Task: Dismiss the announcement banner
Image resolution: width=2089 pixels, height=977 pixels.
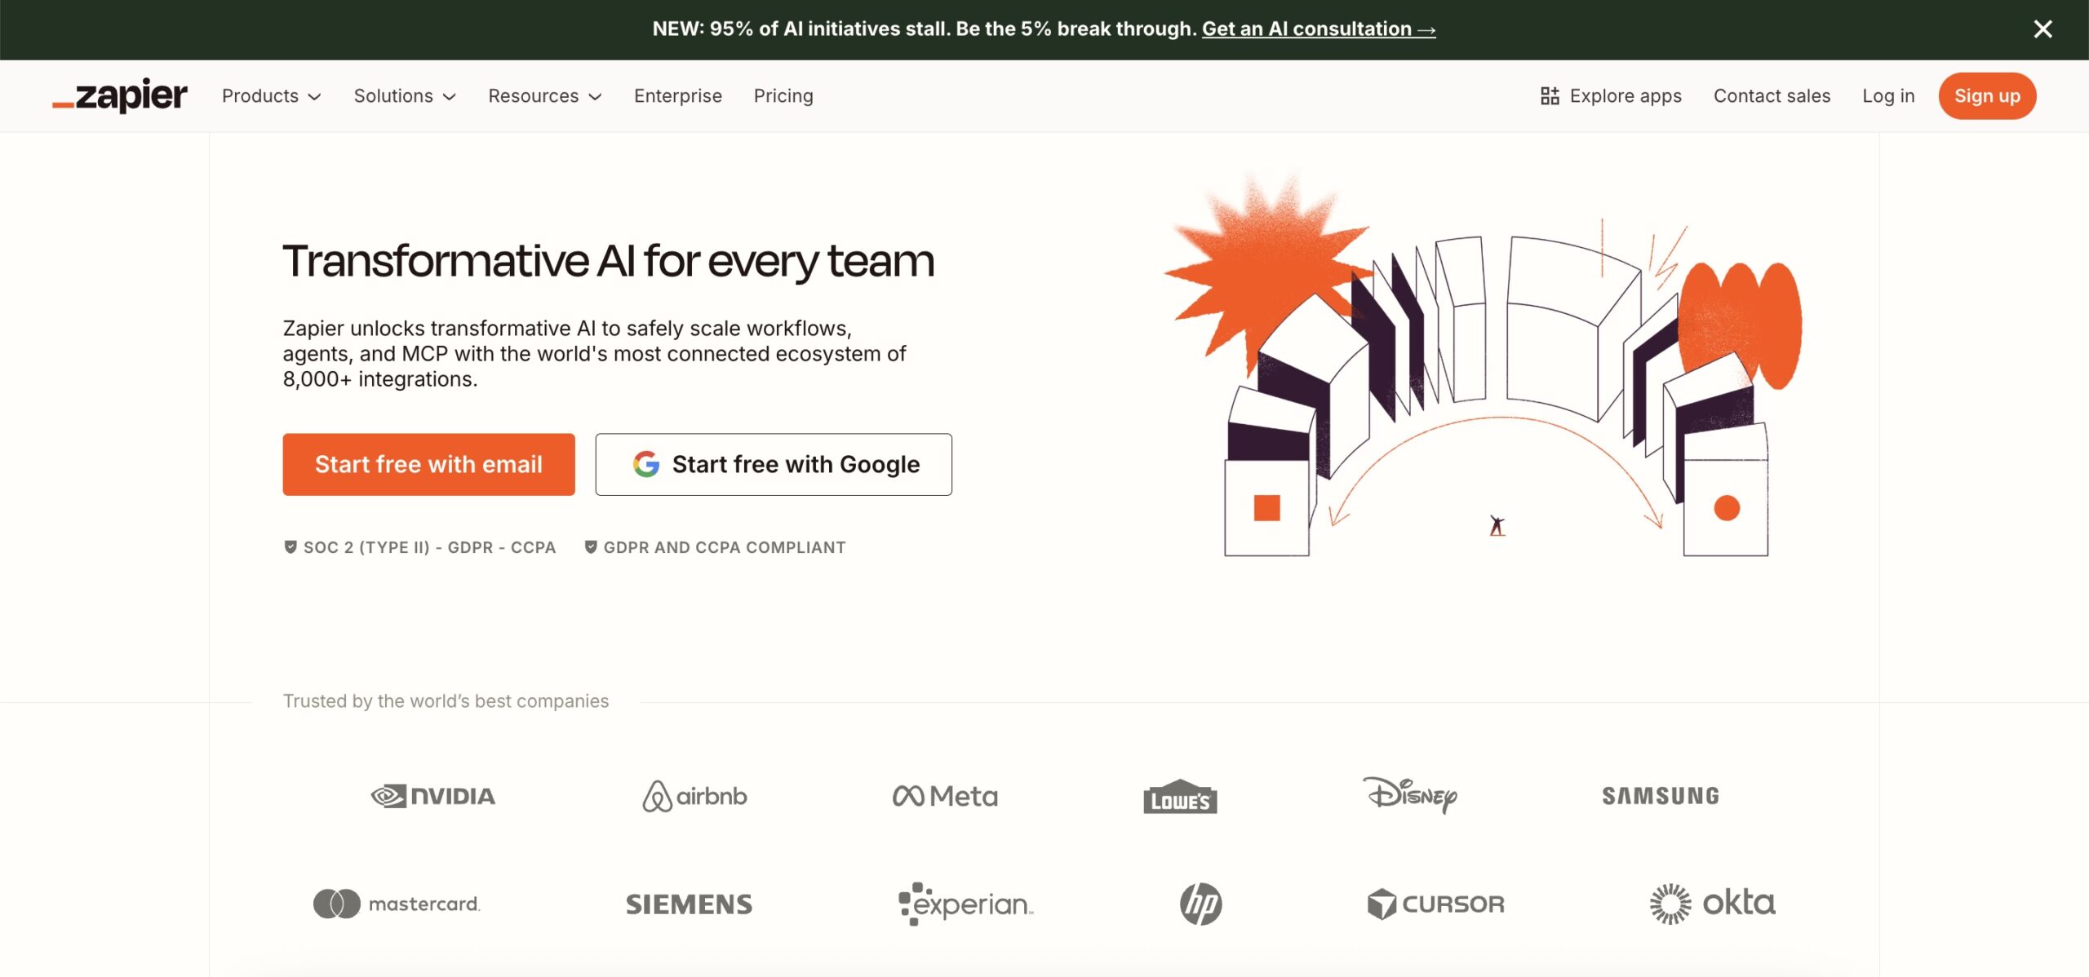Action: tap(2042, 29)
